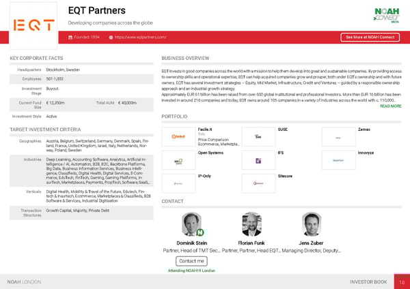410x289 pixels.
Task: Click the globe icon before website URL
Action: point(111,37)
